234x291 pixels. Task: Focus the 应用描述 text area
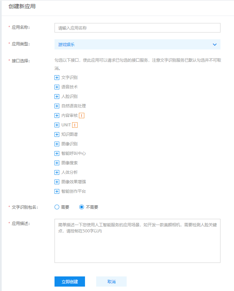coord(137,241)
